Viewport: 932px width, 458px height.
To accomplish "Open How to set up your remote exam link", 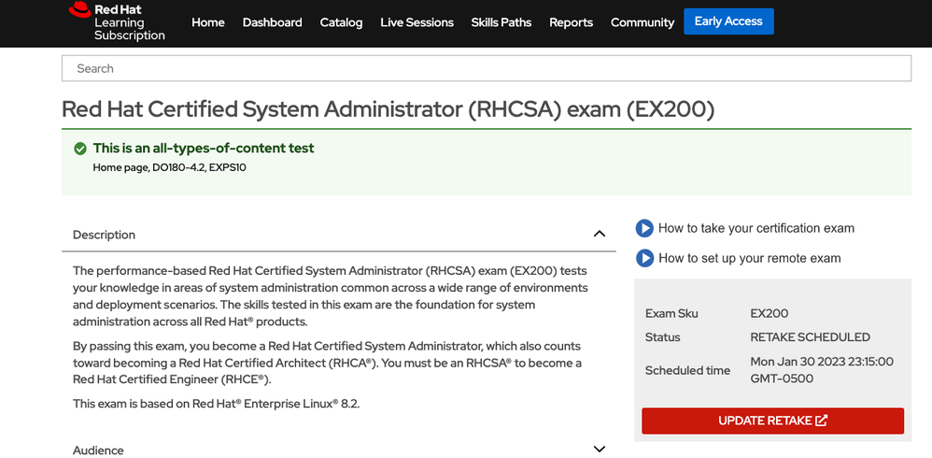I will (749, 258).
